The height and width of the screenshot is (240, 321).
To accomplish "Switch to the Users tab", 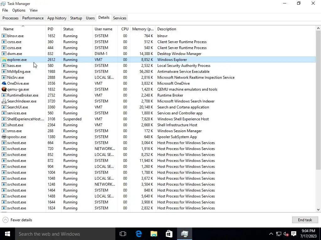I will click(90, 18).
